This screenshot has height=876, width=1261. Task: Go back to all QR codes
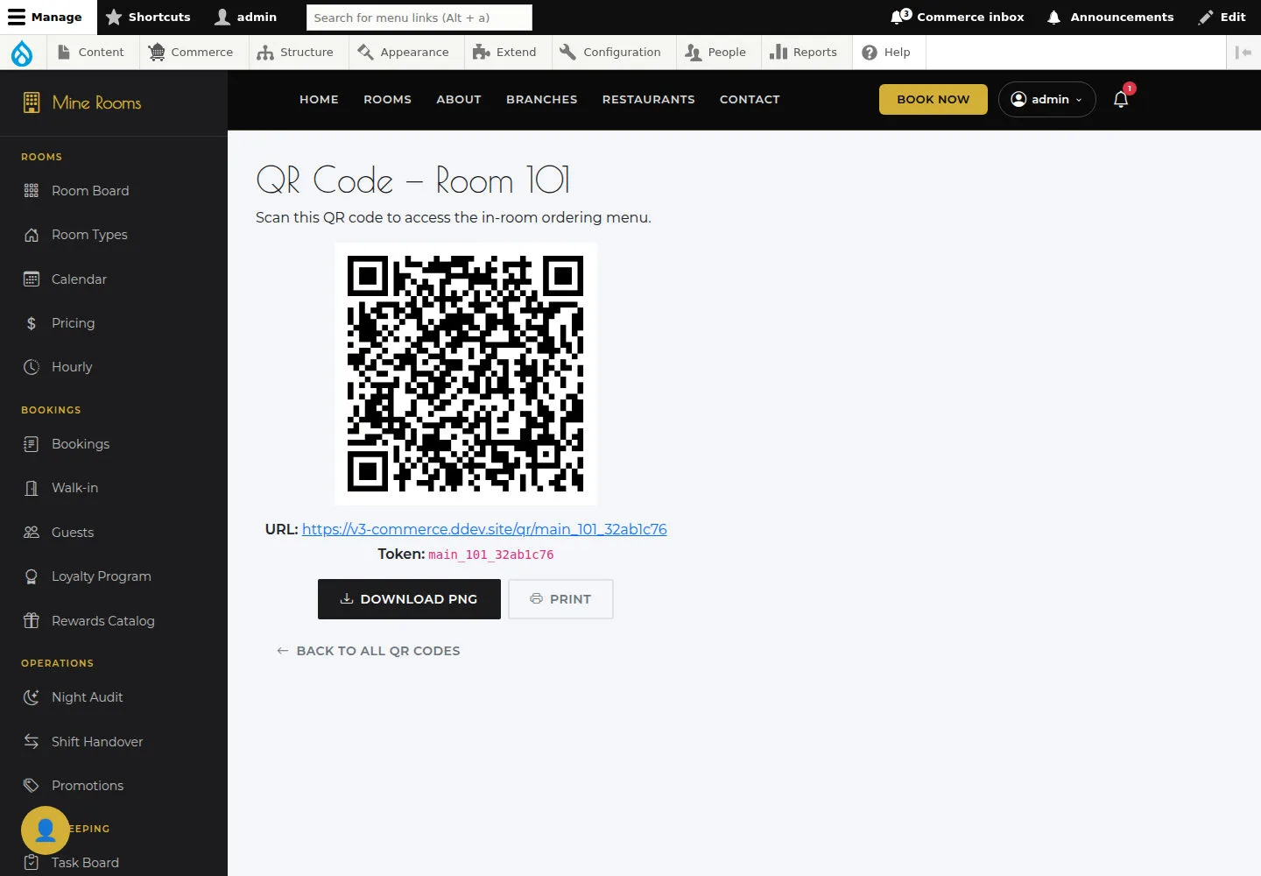click(x=368, y=651)
